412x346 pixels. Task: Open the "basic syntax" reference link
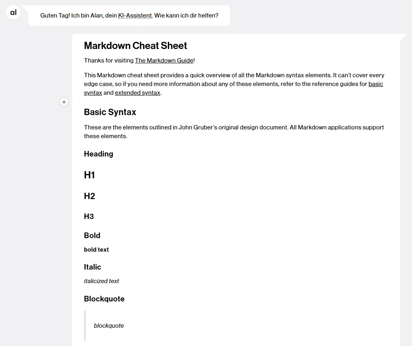tap(375, 84)
